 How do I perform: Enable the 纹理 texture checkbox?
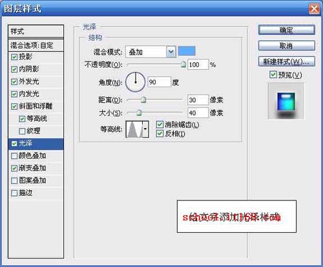pyautogui.click(x=22, y=131)
